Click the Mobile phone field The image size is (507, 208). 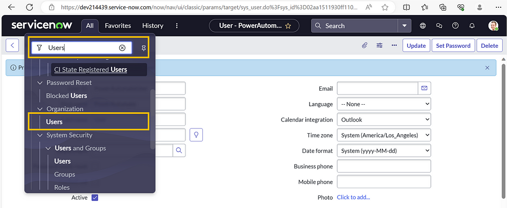click(x=384, y=181)
